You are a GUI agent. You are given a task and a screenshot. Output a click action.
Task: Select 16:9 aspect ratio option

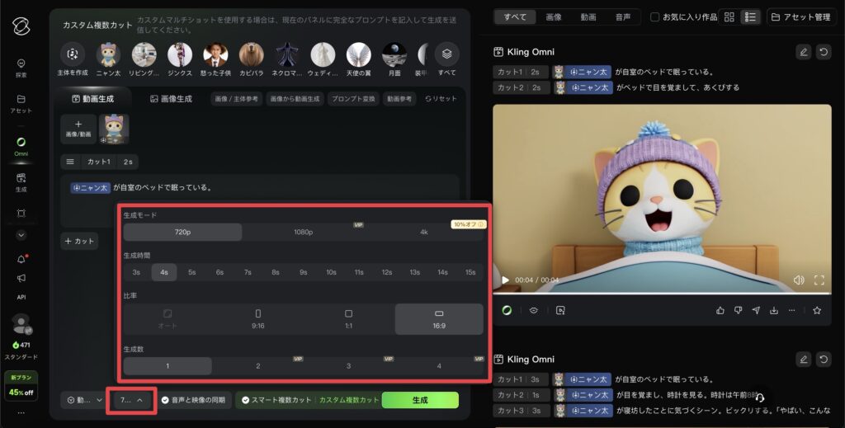(x=438, y=318)
